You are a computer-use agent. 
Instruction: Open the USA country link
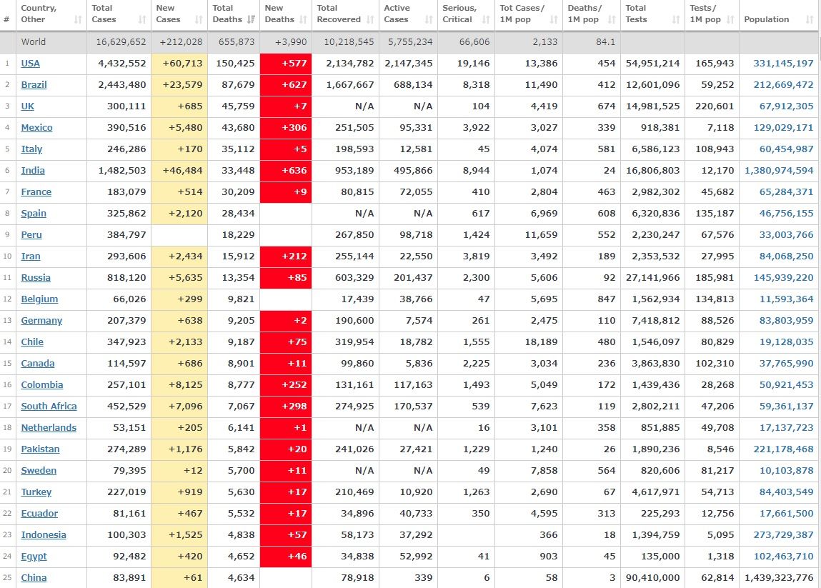coord(30,64)
